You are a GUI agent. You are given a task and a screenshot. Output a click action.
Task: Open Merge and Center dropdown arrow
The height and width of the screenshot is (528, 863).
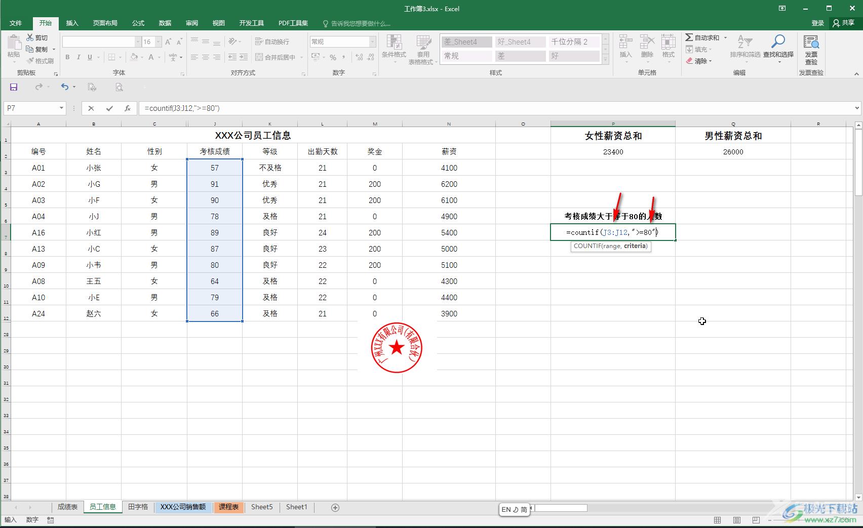301,57
